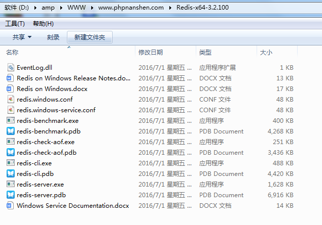Viewport: 322px width, 225px height.
Task: Click the EventLog.dll file icon
Action: 11,68
